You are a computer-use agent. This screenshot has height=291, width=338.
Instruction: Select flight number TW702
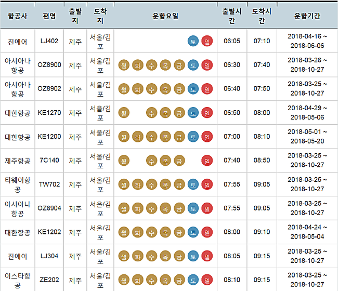pos(49,184)
